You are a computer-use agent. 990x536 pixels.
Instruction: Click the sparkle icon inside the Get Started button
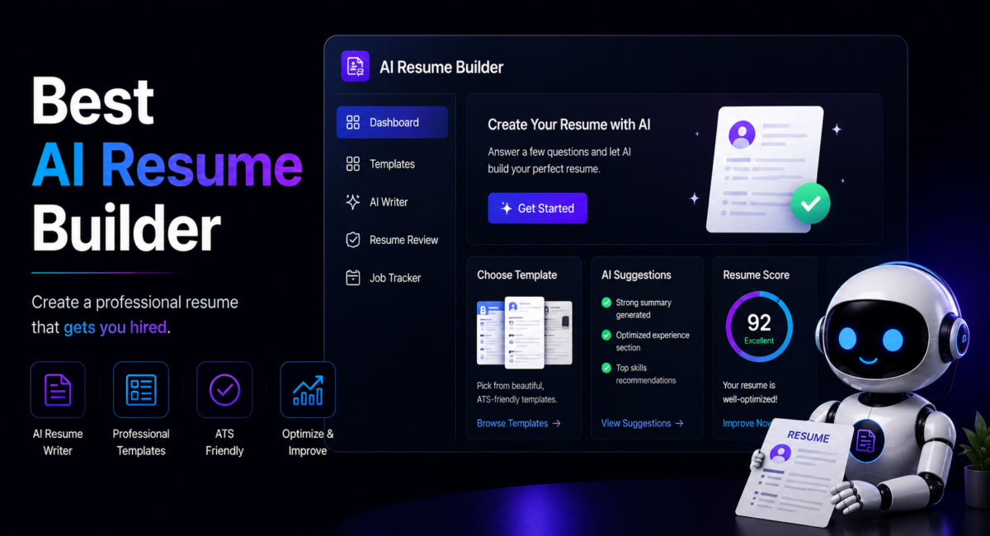coord(506,209)
